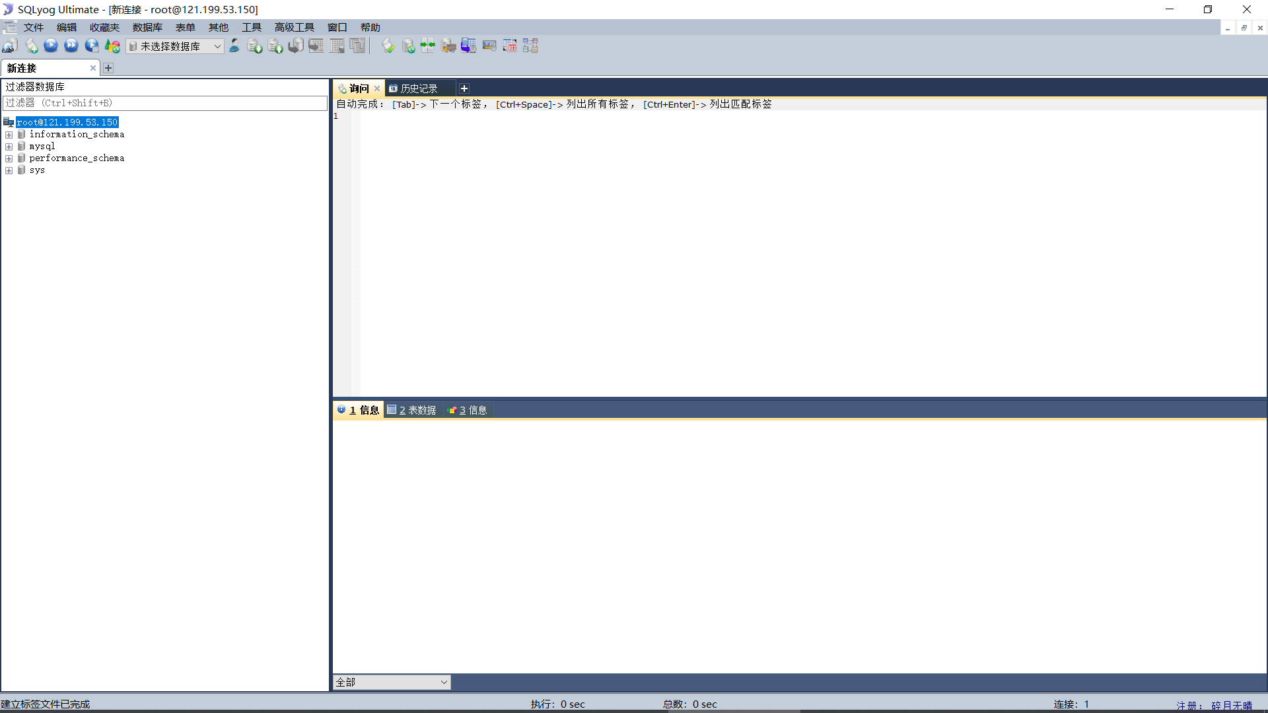Click the SQLyog menu bar document icon
Image resolution: width=1268 pixels, height=713 pixels.
click(10, 27)
